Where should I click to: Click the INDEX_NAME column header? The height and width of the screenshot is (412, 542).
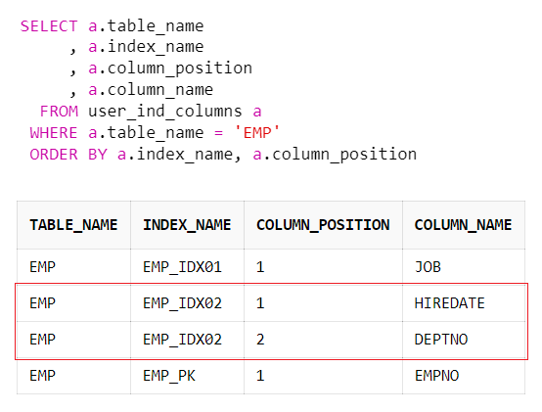[x=187, y=225]
